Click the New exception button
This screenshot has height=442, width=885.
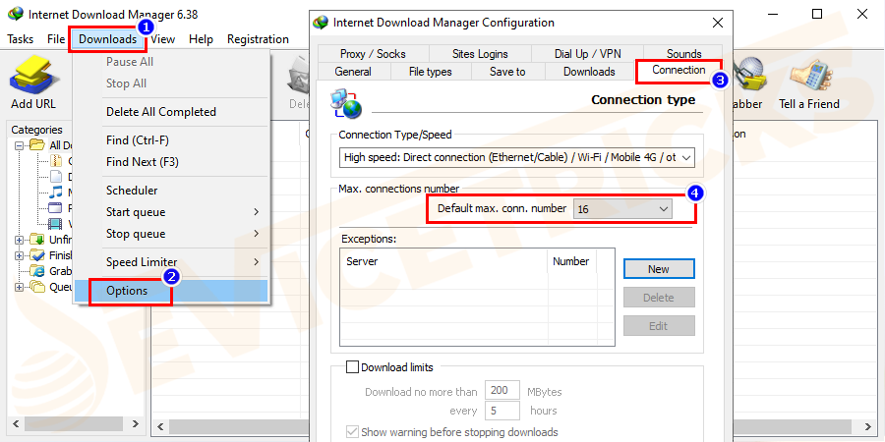tap(659, 269)
